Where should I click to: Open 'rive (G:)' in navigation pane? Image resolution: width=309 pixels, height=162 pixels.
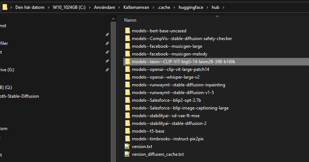tap(7, 70)
